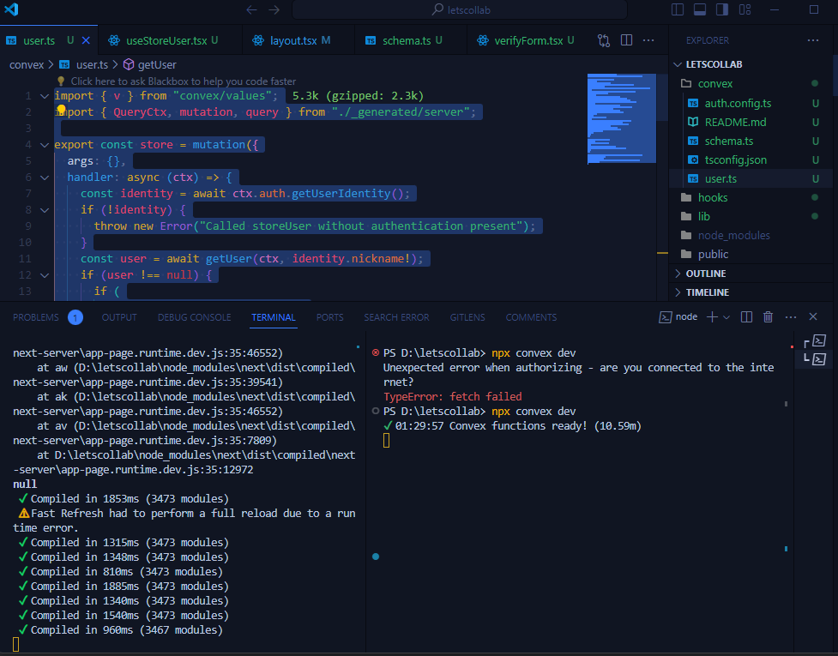Open terminal panel more actions
838x656 pixels.
[791, 317]
